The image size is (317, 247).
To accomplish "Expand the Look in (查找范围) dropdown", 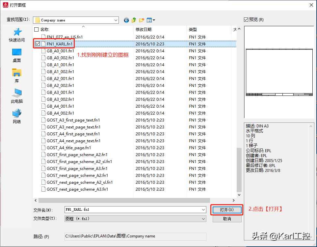I will (116, 20).
